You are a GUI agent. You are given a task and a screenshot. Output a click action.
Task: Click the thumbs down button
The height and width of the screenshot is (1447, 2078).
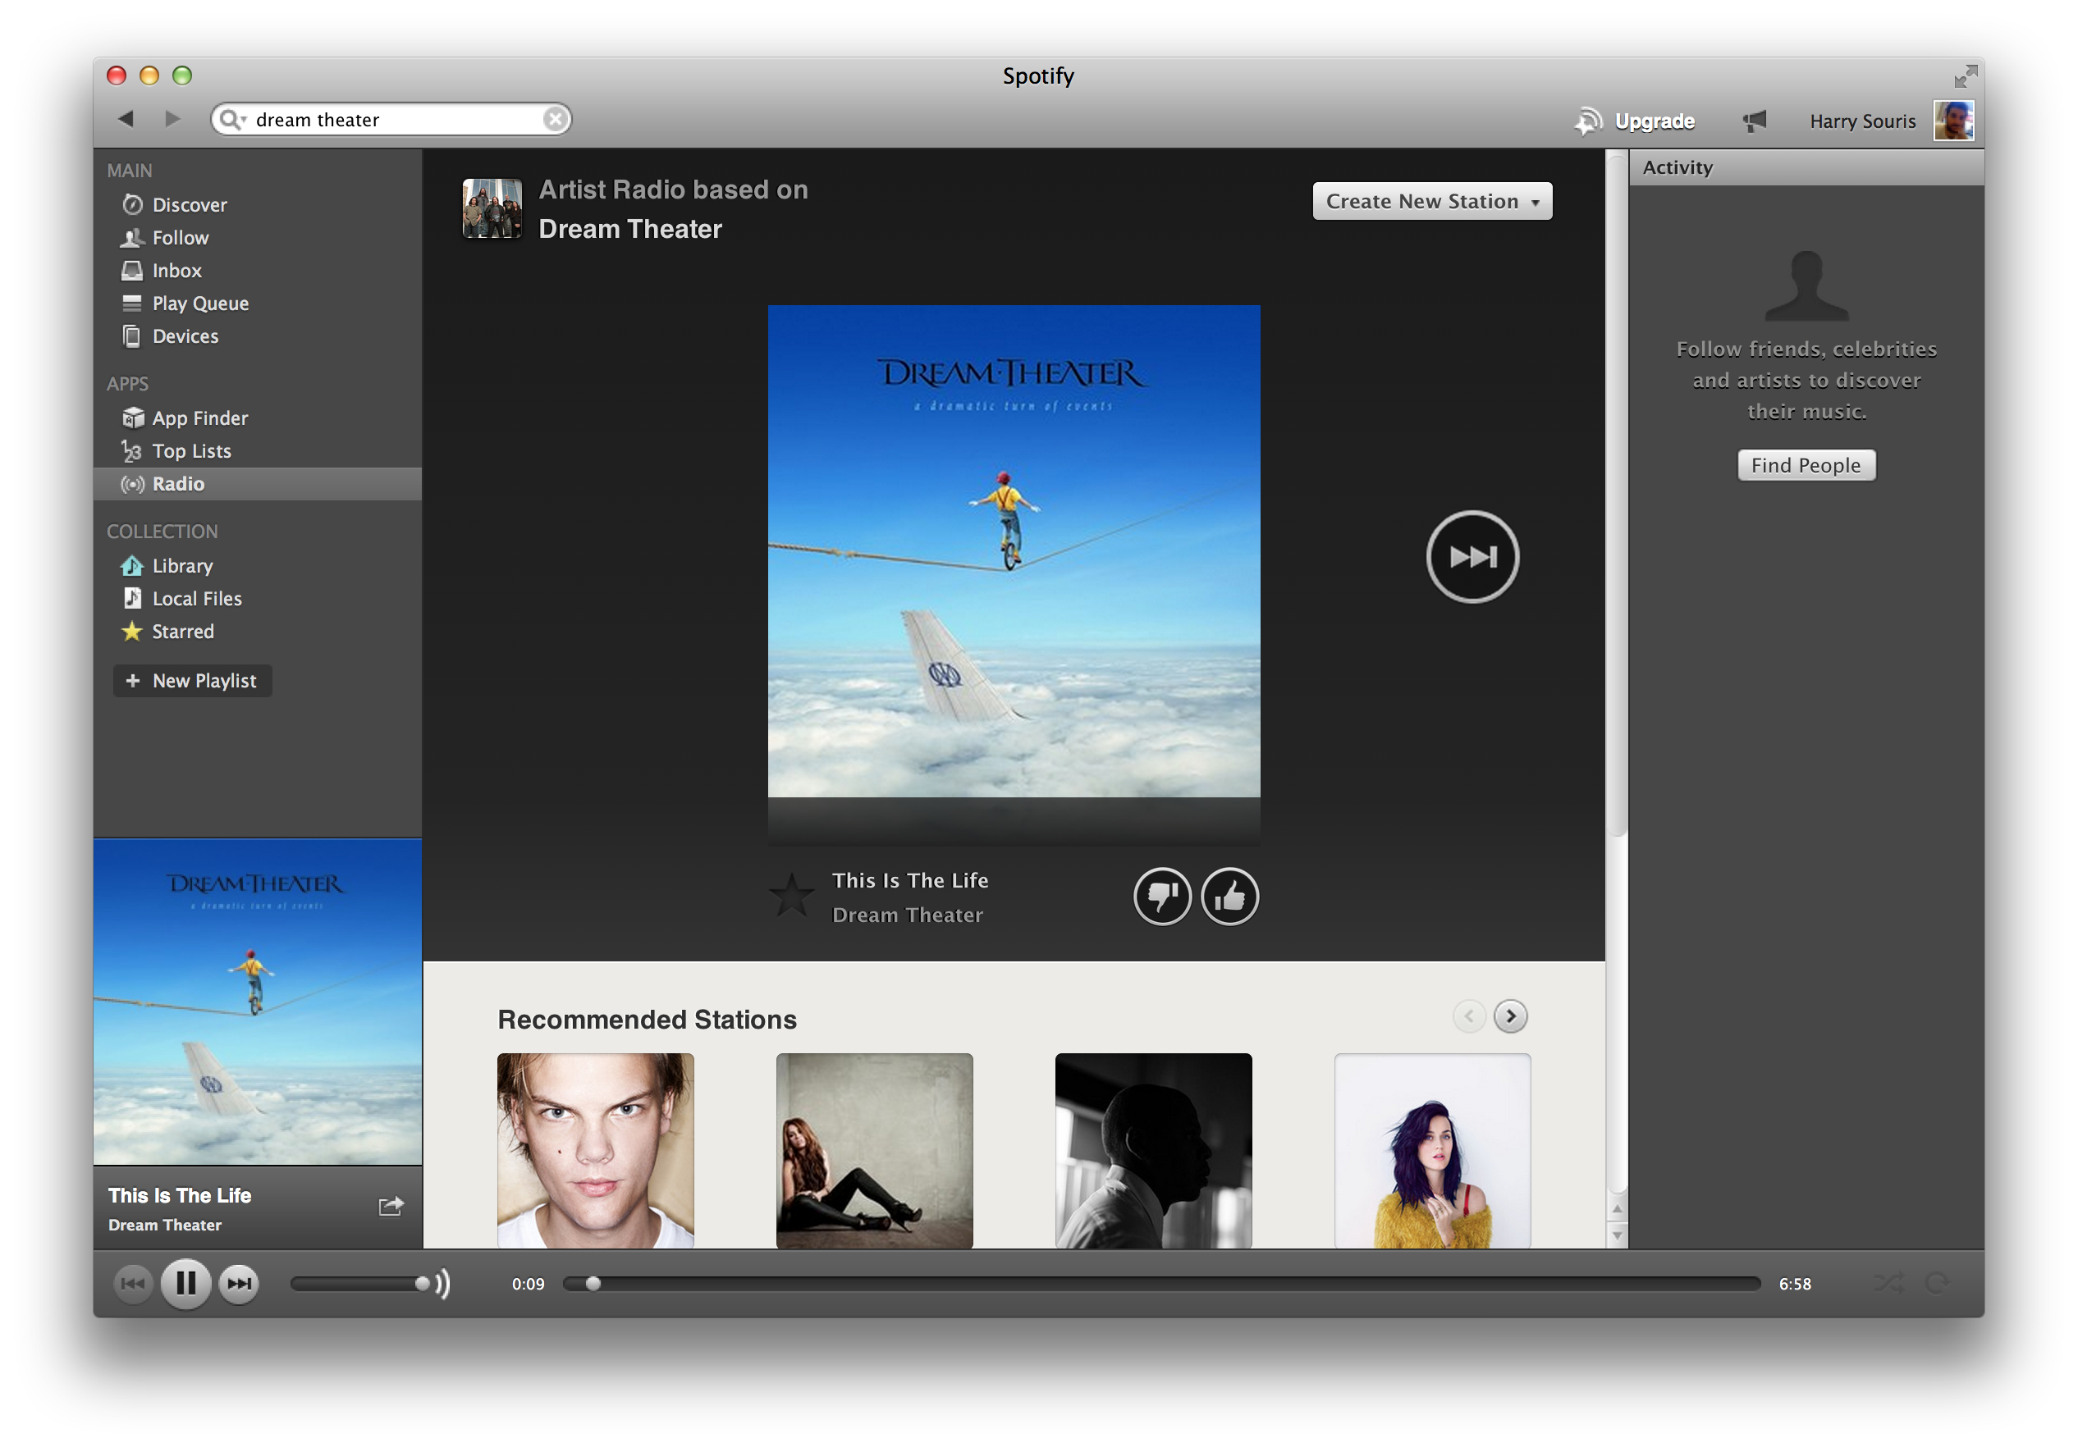(x=1162, y=897)
